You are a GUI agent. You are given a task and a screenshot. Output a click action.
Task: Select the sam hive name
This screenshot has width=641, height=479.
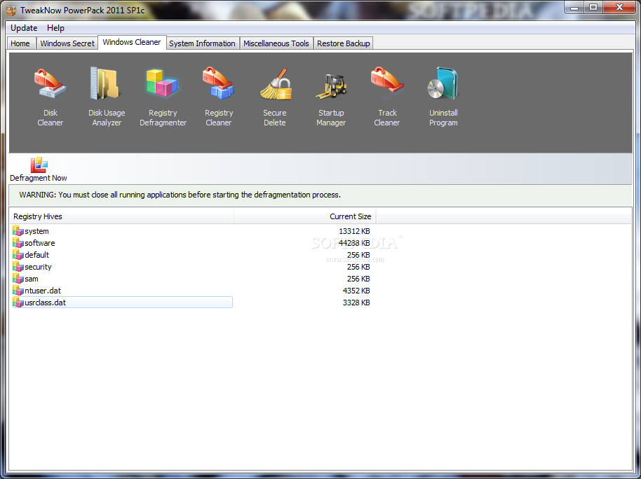(x=32, y=279)
